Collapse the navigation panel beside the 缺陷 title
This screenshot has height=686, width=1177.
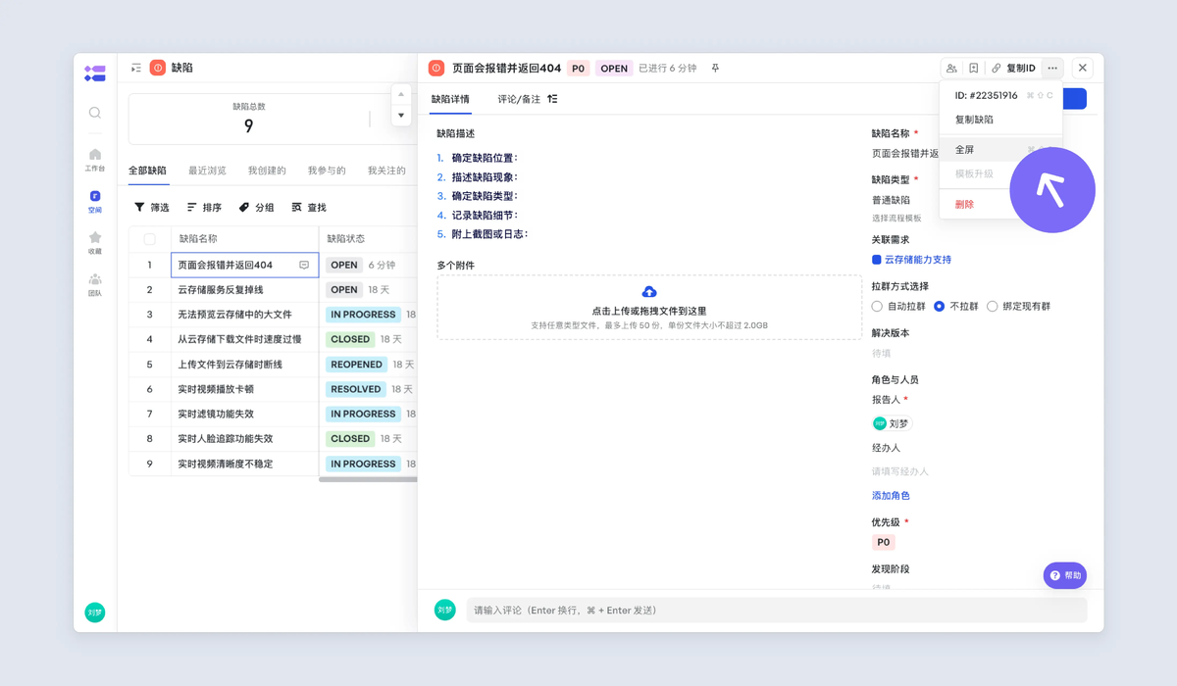pyautogui.click(x=136, y=68)
